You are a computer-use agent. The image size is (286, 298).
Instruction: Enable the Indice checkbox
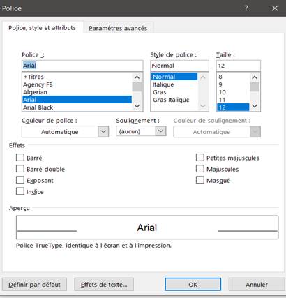pyautogui.click(x=20, y=191)
